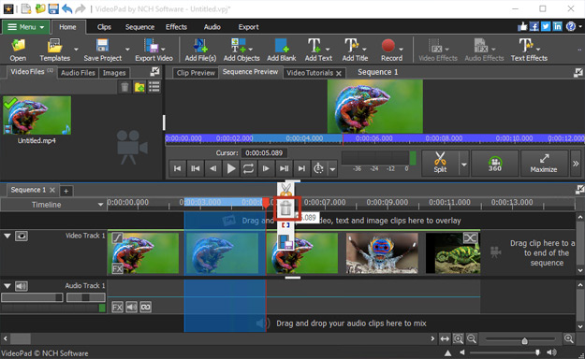Collapse Audio Track 1 with its triangle
585x359 pixels.
pos(7,286)
